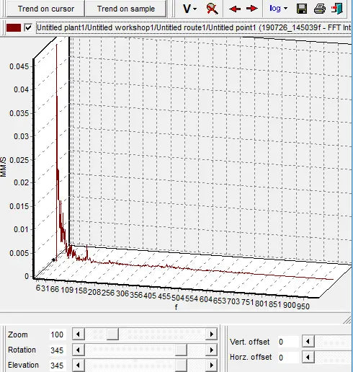The image size is (353, 372).
Task: Click the dark red trace color swatch
Action: coord(14,27)
